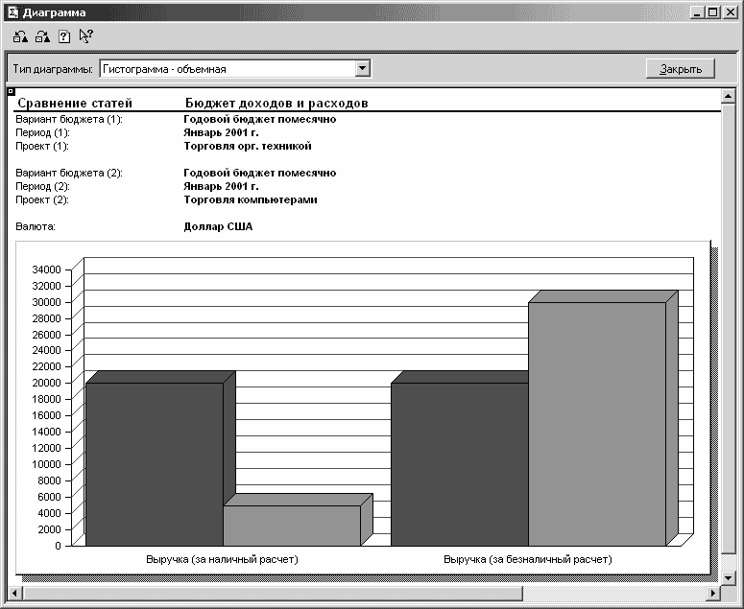Maximize the Диаграмма window
The width and height of the screenshot is (744, 609).
tap(712, 12)
